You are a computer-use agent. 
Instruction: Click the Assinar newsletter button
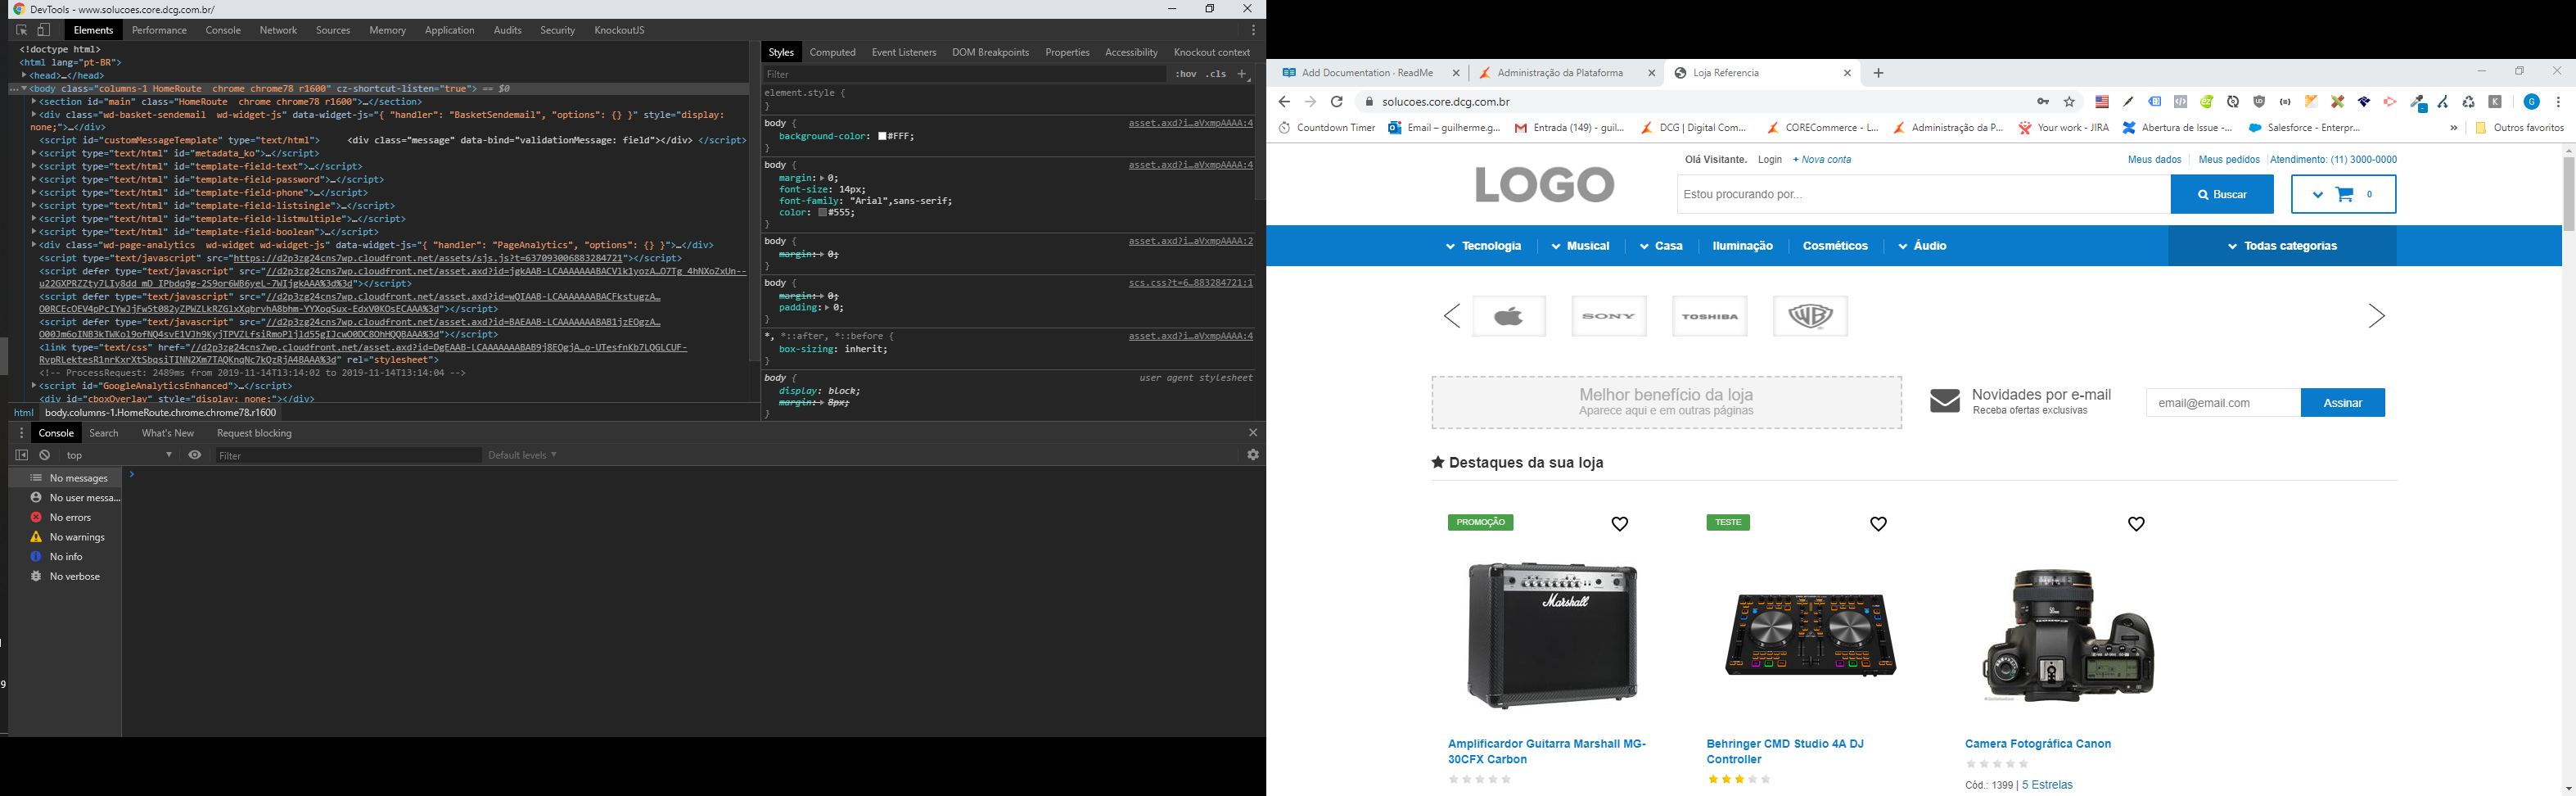click(x=2343, y=403)
